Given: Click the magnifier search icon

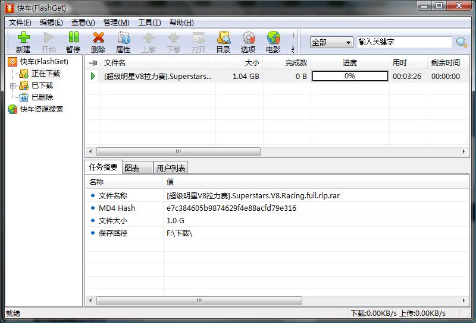Looking at the screenshot, I should 462,42.
